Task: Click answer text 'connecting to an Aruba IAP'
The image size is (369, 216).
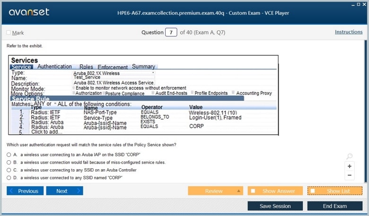Action: click(80, 155)
